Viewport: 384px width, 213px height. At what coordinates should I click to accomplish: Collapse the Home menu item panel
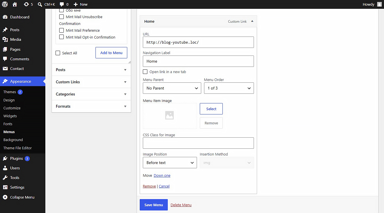coord(252,21)
